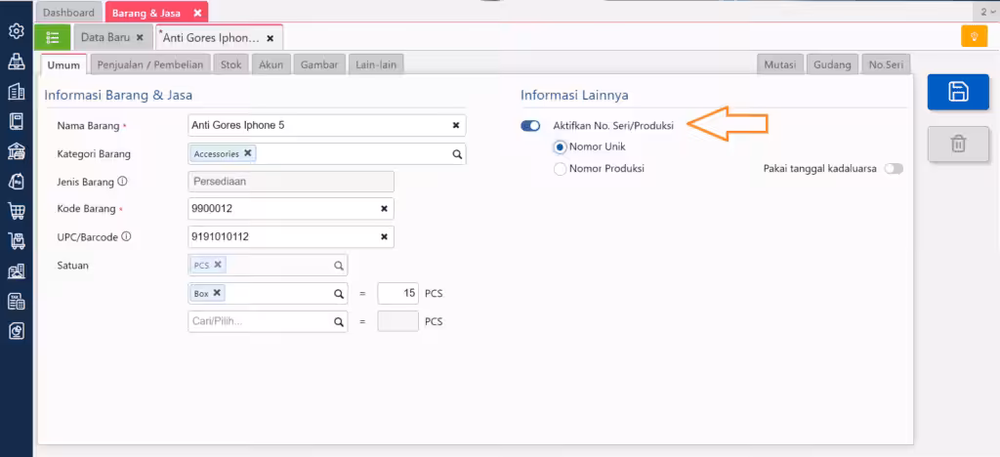The height and width of the screenshot is (457, 1000).
Task: Open the tax calculator sidebar icon
Action: (x=17, y=301)
